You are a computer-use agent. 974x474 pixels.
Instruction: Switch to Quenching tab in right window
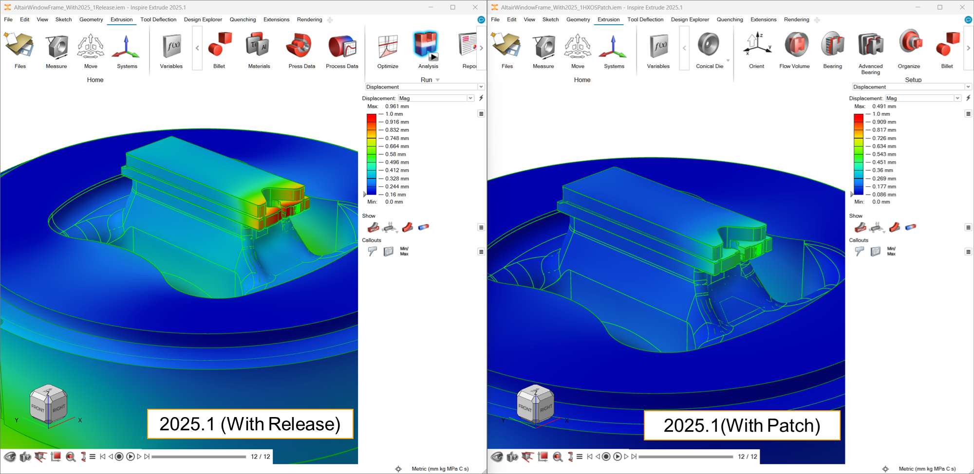[x=730, y=19]
